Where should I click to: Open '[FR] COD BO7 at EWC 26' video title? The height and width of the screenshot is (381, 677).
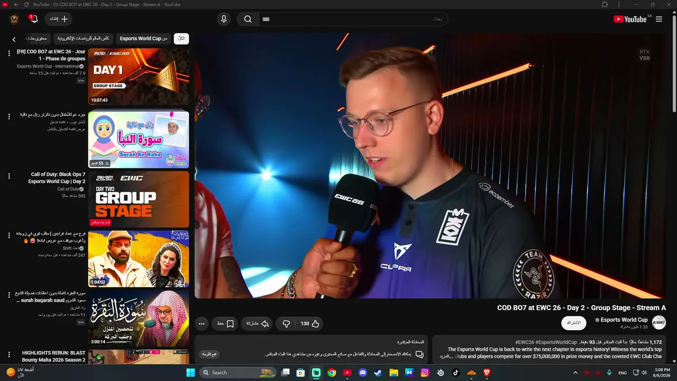(x=51, y=55)
